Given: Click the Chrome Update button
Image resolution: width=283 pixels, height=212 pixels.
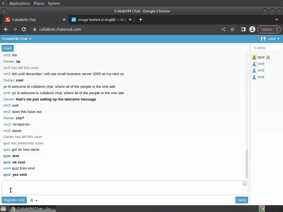Looking at the screenshot, I should (266, 29).
